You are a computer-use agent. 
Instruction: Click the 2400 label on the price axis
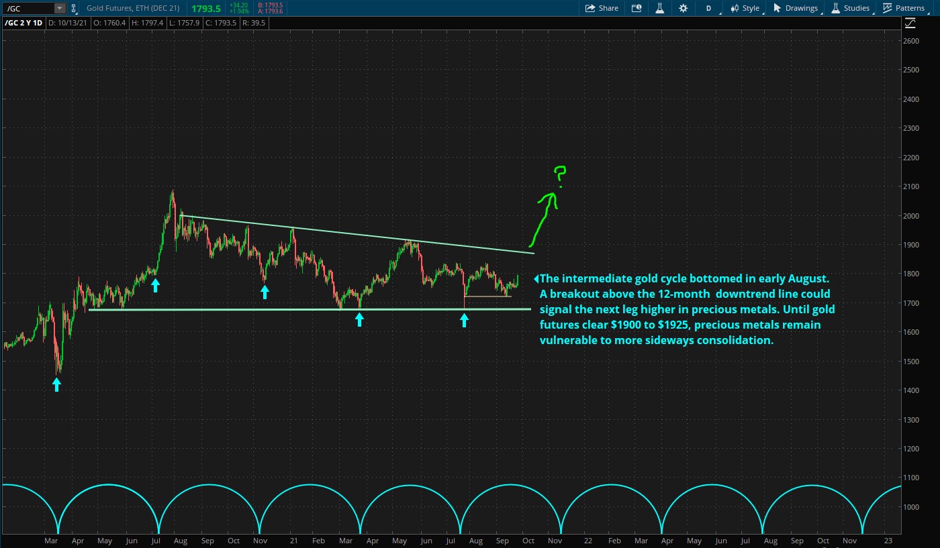(911, 99)
